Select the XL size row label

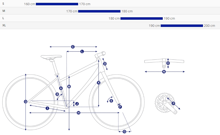tap(4, 25)
